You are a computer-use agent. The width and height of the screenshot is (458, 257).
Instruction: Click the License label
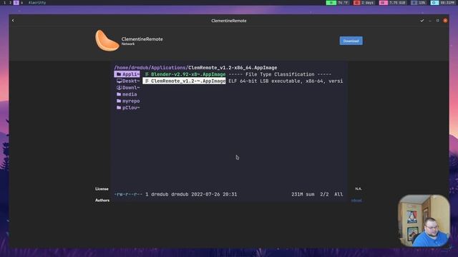pos(102,188)
